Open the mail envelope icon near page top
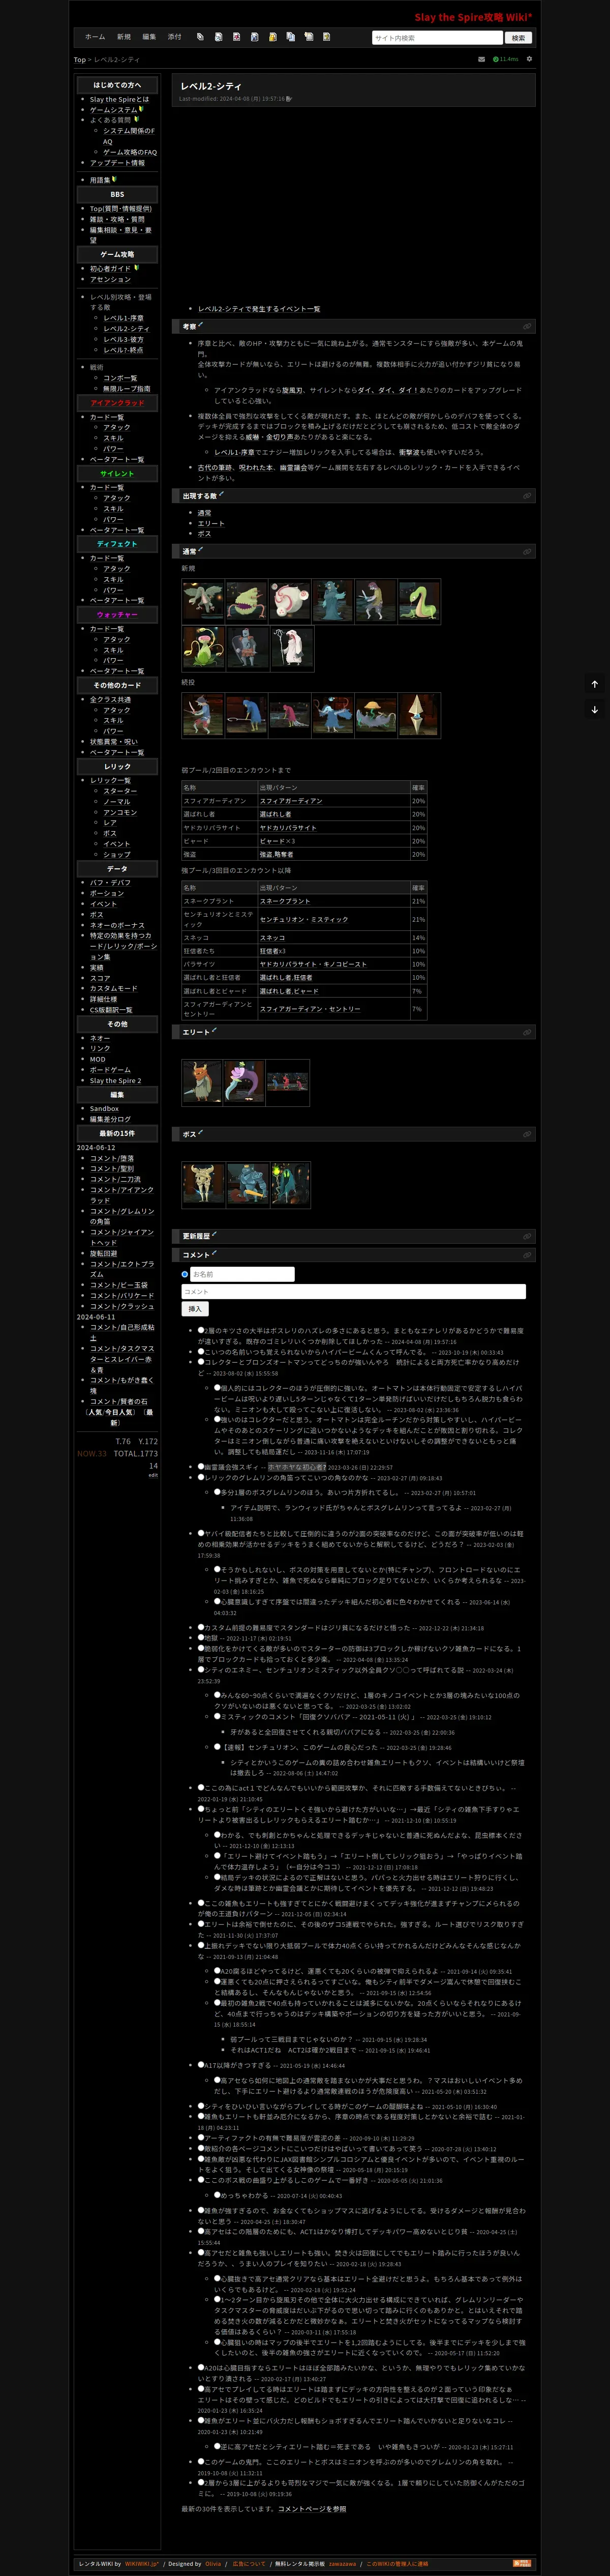The image size is (610, 2576). point(481,59)
